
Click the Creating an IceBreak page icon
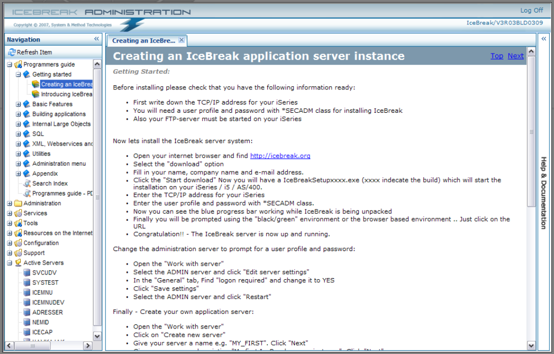[x=35, y=84]
